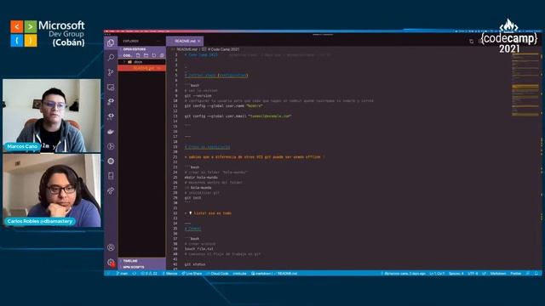
Task: Expand the docs folder in explorer
Action: coord(142,62)
